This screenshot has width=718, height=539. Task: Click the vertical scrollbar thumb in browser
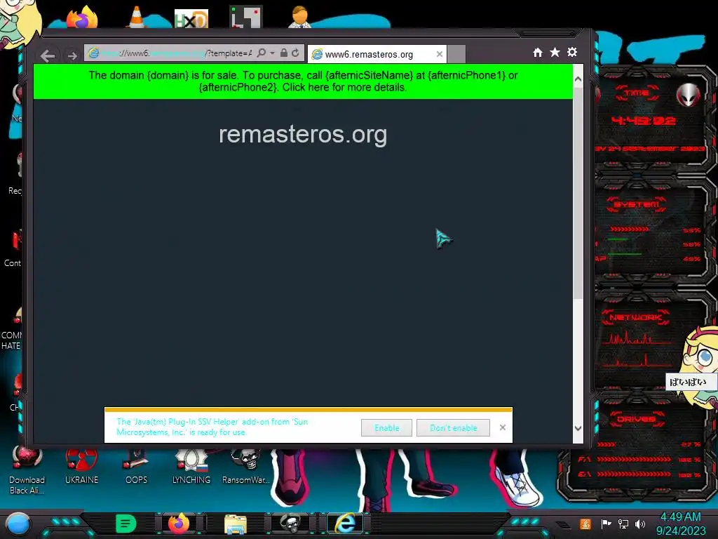coord(578,192)
